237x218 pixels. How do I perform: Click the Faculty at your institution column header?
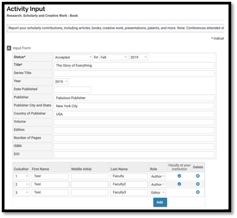pyautogui.click(x=179, y=167)
